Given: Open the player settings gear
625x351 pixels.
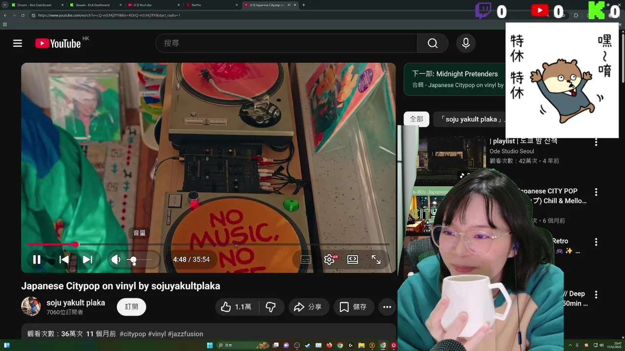Looking at the screenshot, I should pyautogui.click(x=330, y=260).
